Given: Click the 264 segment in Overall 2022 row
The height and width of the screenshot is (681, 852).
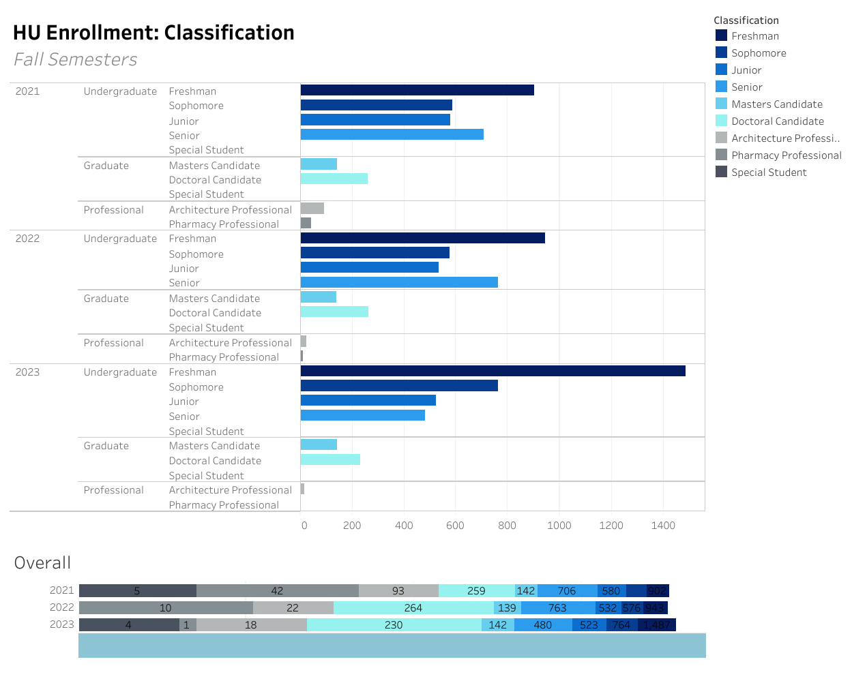Looking at the screenshot, I should (413, 608).
